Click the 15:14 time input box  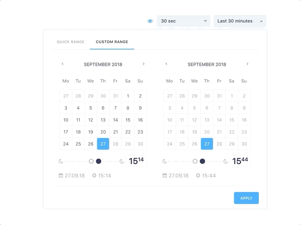coord(136,161)
